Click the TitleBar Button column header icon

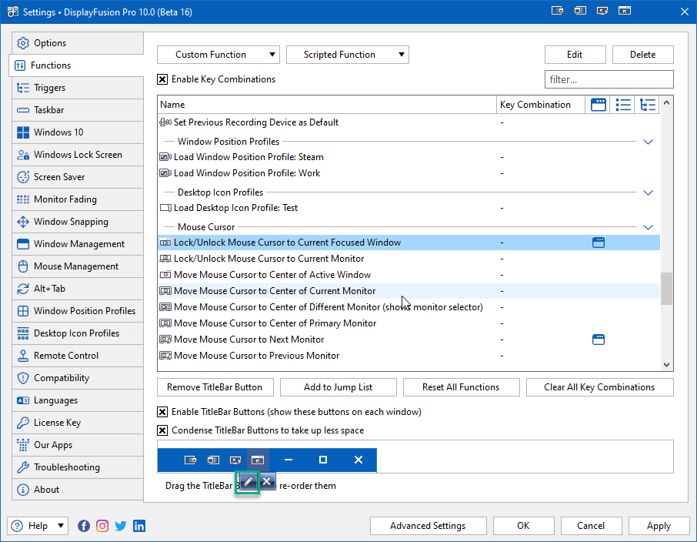[599, 105]
